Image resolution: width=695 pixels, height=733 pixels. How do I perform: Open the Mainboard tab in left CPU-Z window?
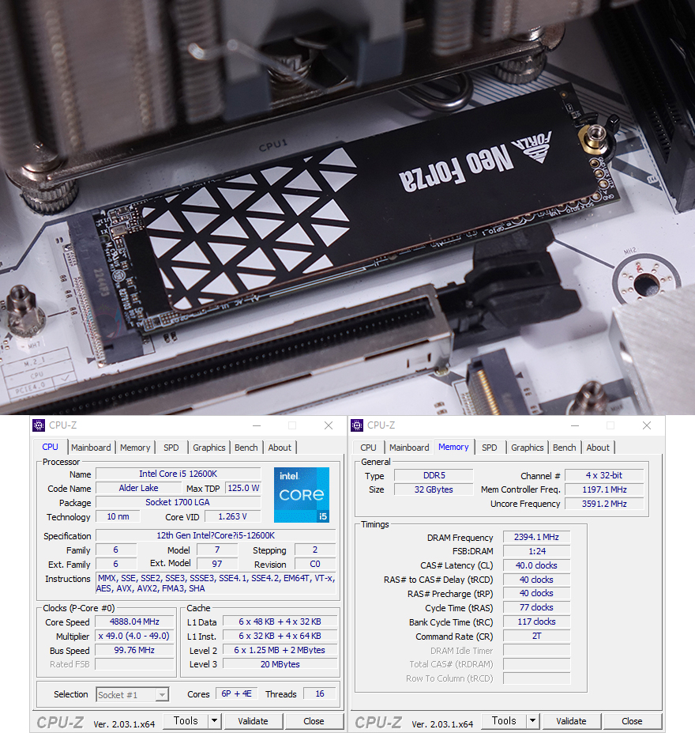pos(91,448)
